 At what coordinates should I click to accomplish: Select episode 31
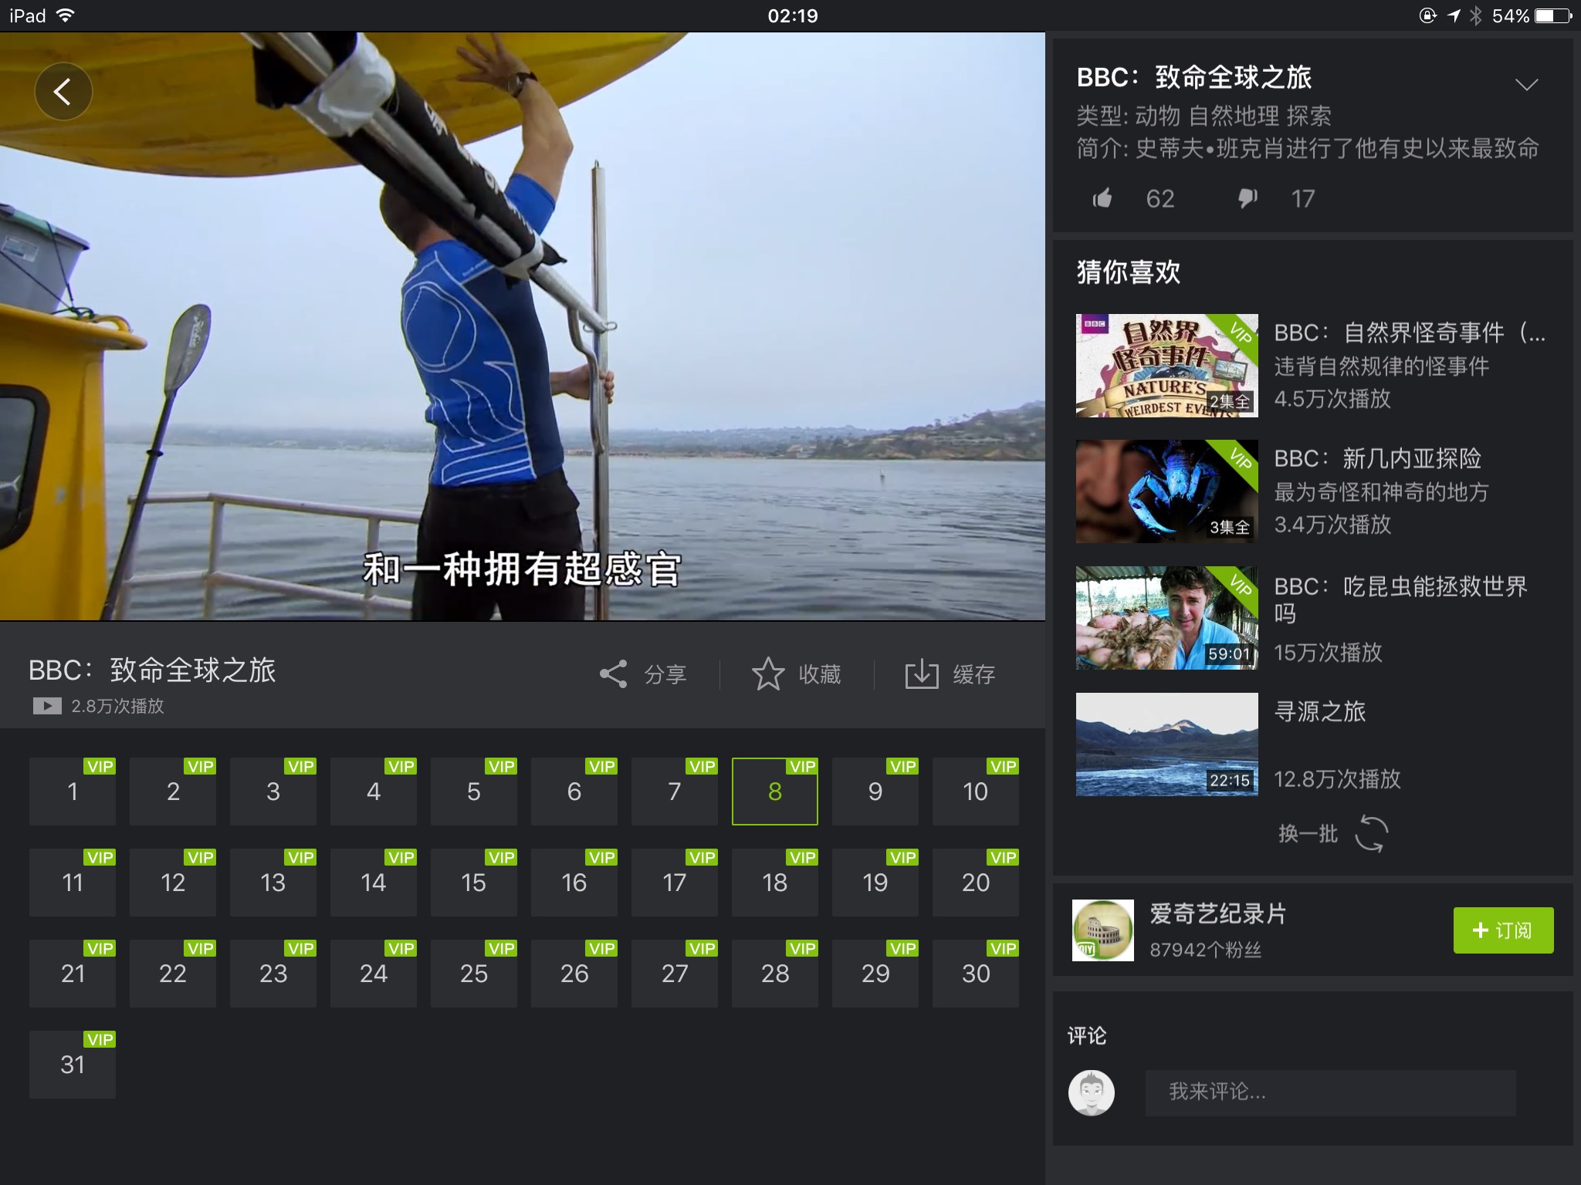73,1065
